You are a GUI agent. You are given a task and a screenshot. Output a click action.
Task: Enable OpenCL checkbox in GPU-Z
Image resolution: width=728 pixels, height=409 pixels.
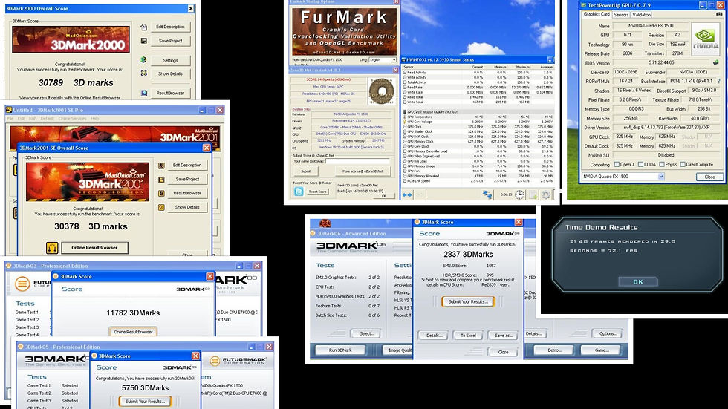(617, 165)
